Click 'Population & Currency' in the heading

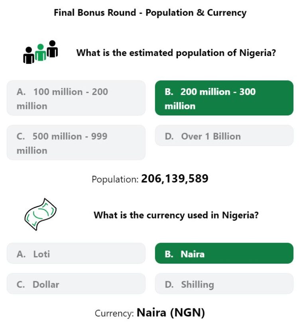tap(196, 13)
